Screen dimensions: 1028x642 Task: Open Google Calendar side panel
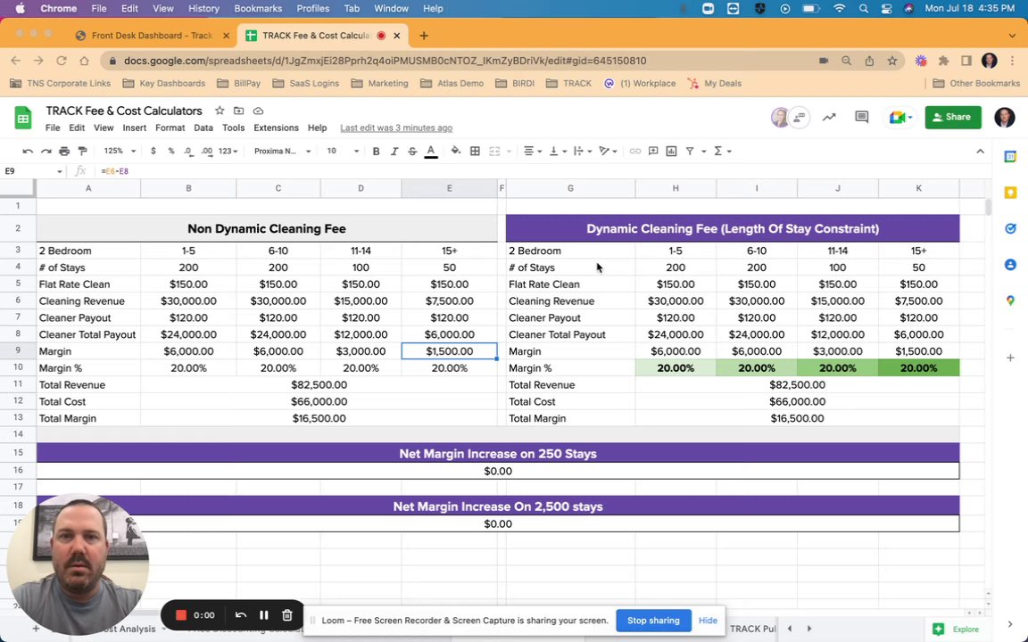coord(1010,157)
